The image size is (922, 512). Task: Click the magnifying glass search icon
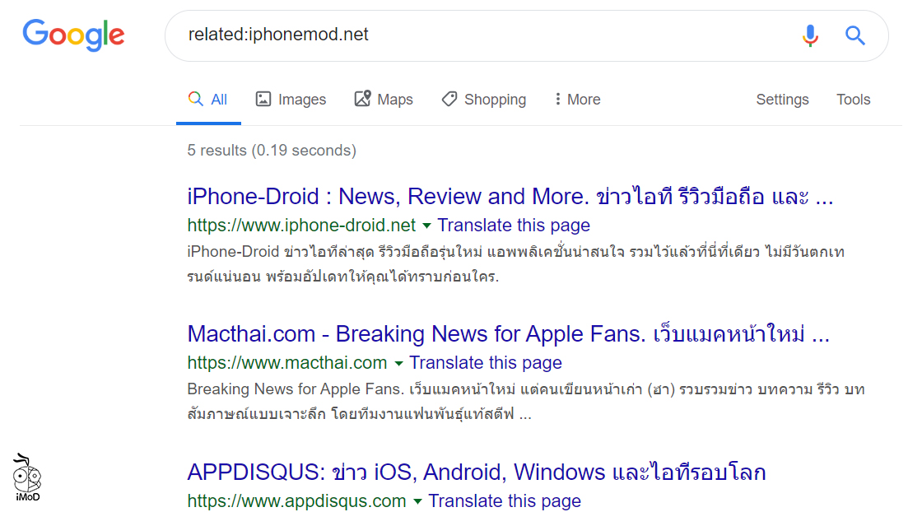854,35
